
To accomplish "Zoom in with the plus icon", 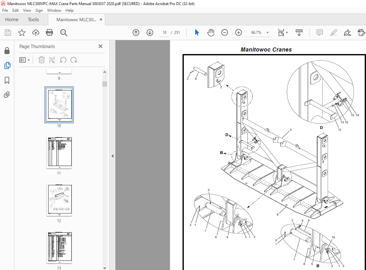I will click(239, 33).
